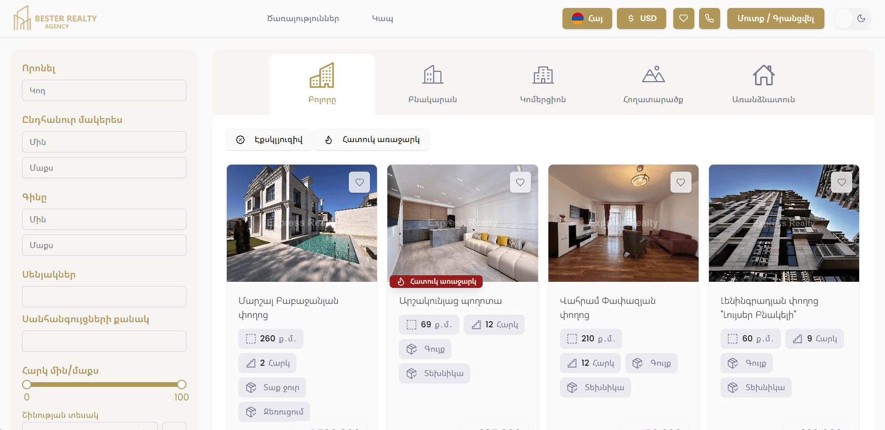Select the Հողատարածք land category icon
This screenshot has width=885, height=430.
(x=653, y=75)
